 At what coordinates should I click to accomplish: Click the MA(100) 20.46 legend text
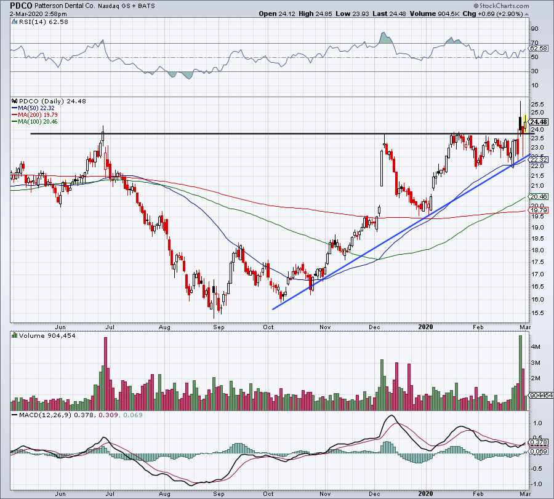click(x=38, y=121)
